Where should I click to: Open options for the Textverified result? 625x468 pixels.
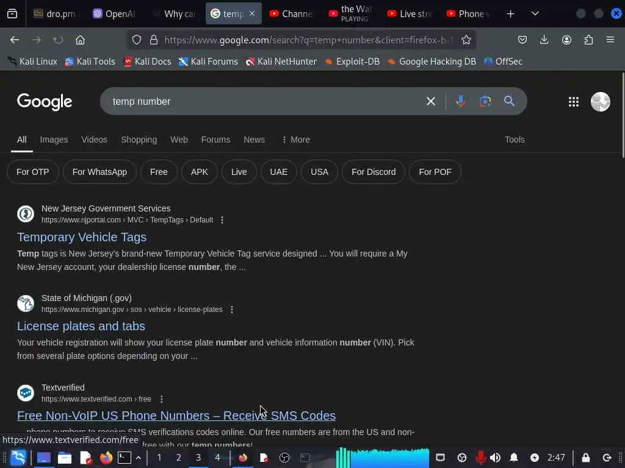tap(161, 399)
